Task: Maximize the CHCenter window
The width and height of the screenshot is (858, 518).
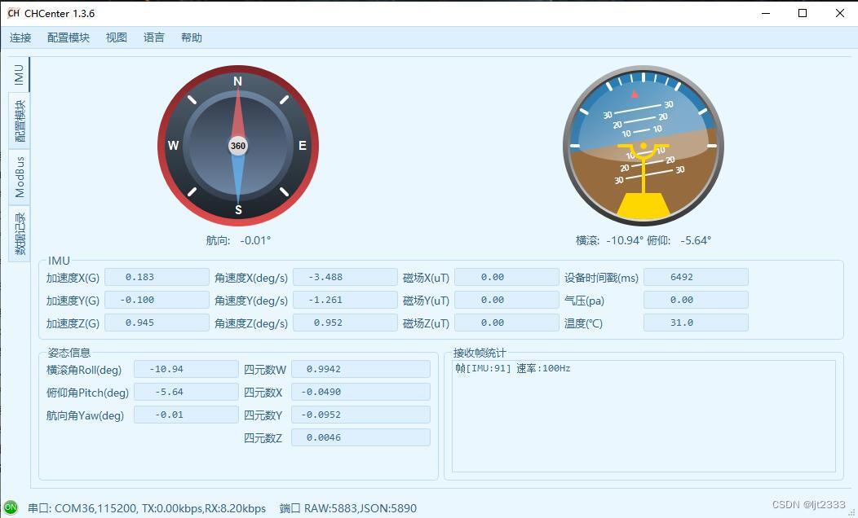Action: coord(803,13)
